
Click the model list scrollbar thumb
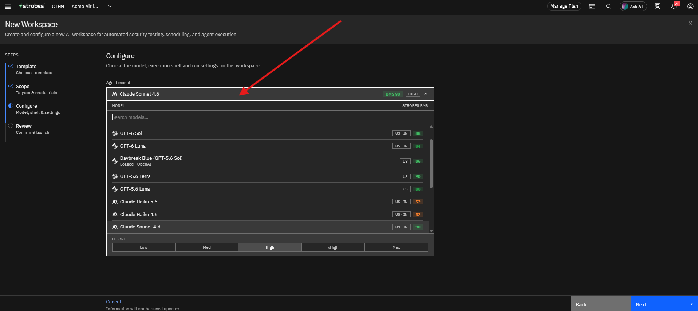click(x=431, y=163)
